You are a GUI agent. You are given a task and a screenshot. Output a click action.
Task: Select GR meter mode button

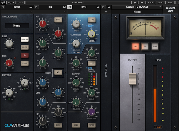tap(145, 47)
